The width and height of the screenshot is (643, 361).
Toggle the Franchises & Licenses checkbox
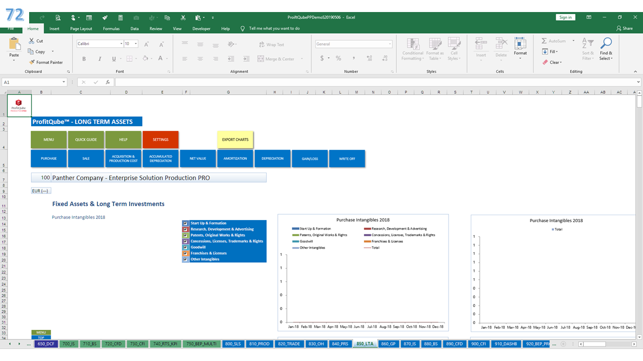pyautogui.click(x=185, y=253)
